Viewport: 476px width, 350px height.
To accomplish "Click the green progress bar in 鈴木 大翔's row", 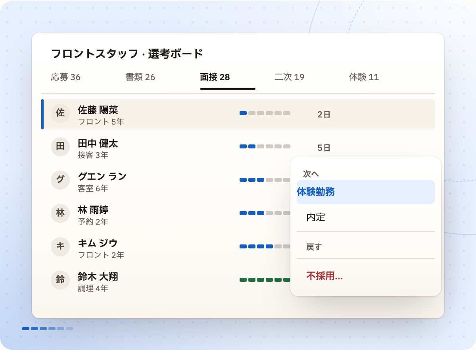I will pyautogui.click(x=265, y=280).
